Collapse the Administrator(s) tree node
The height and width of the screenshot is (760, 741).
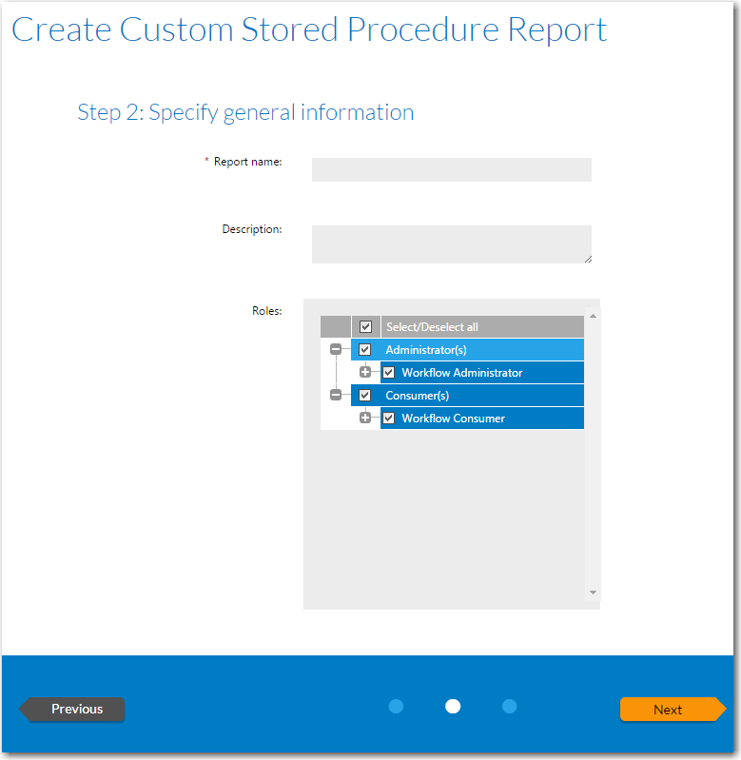pyautogui.click(x=335, y=350)
